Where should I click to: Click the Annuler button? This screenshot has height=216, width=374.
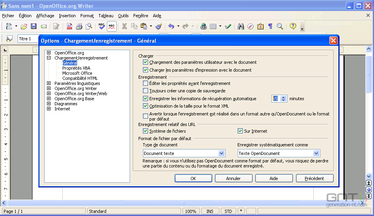(233, 178)
